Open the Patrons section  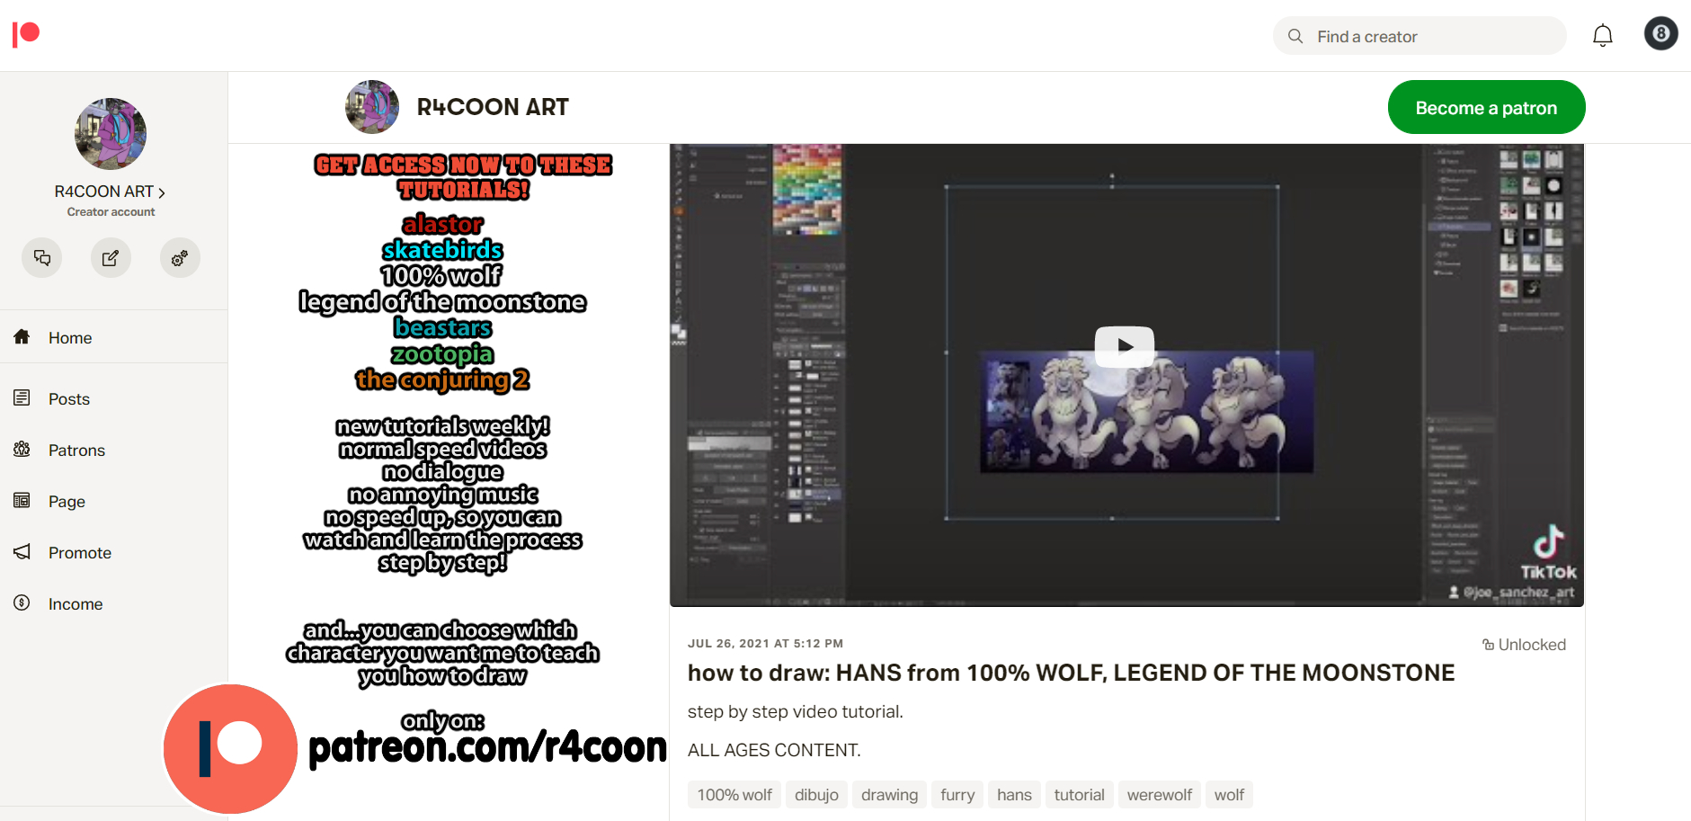tap(76, 451)
